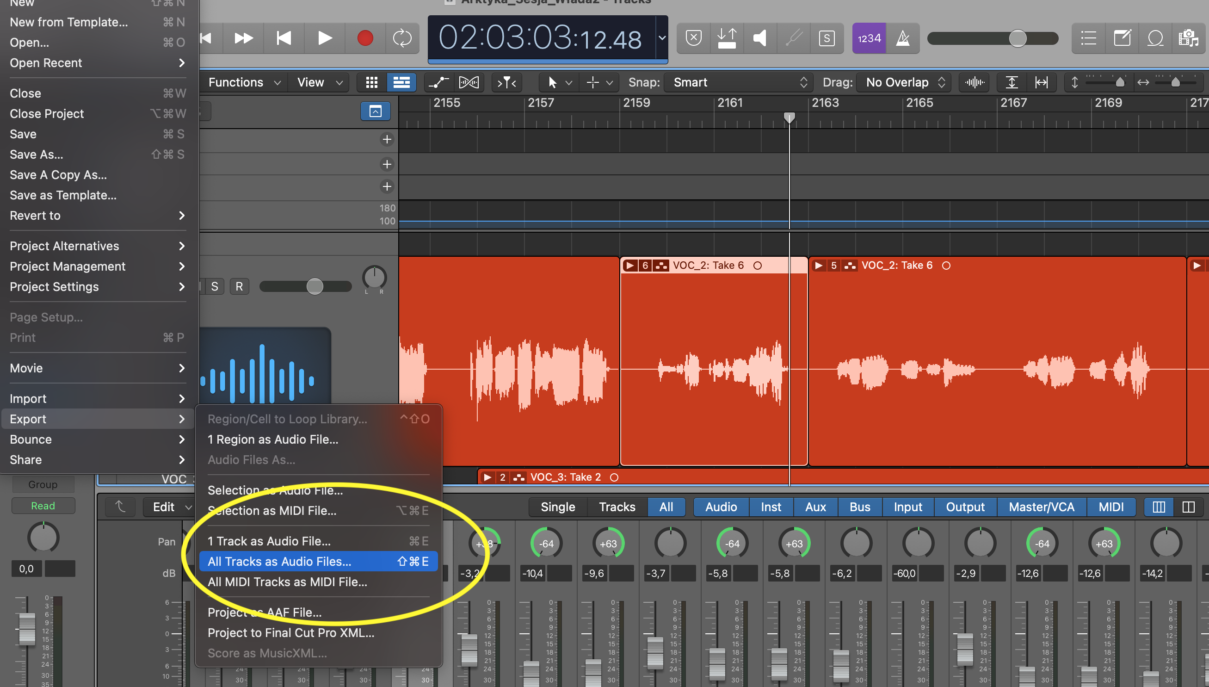Open the mixer Edit menu

(x=168, y=507)
